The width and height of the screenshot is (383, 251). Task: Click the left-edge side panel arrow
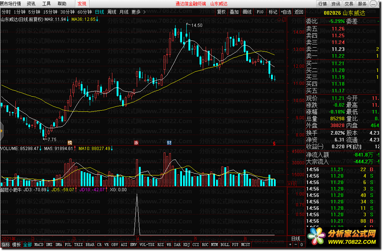[1, 131]
